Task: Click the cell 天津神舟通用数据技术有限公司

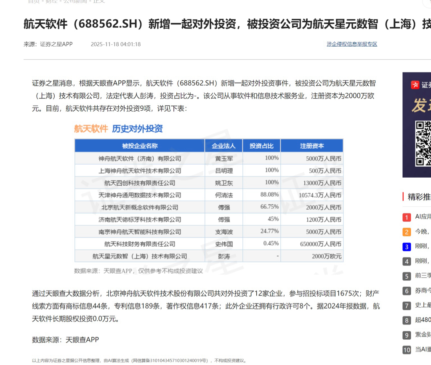Action: pyautogui.click(x=140, y=195)
